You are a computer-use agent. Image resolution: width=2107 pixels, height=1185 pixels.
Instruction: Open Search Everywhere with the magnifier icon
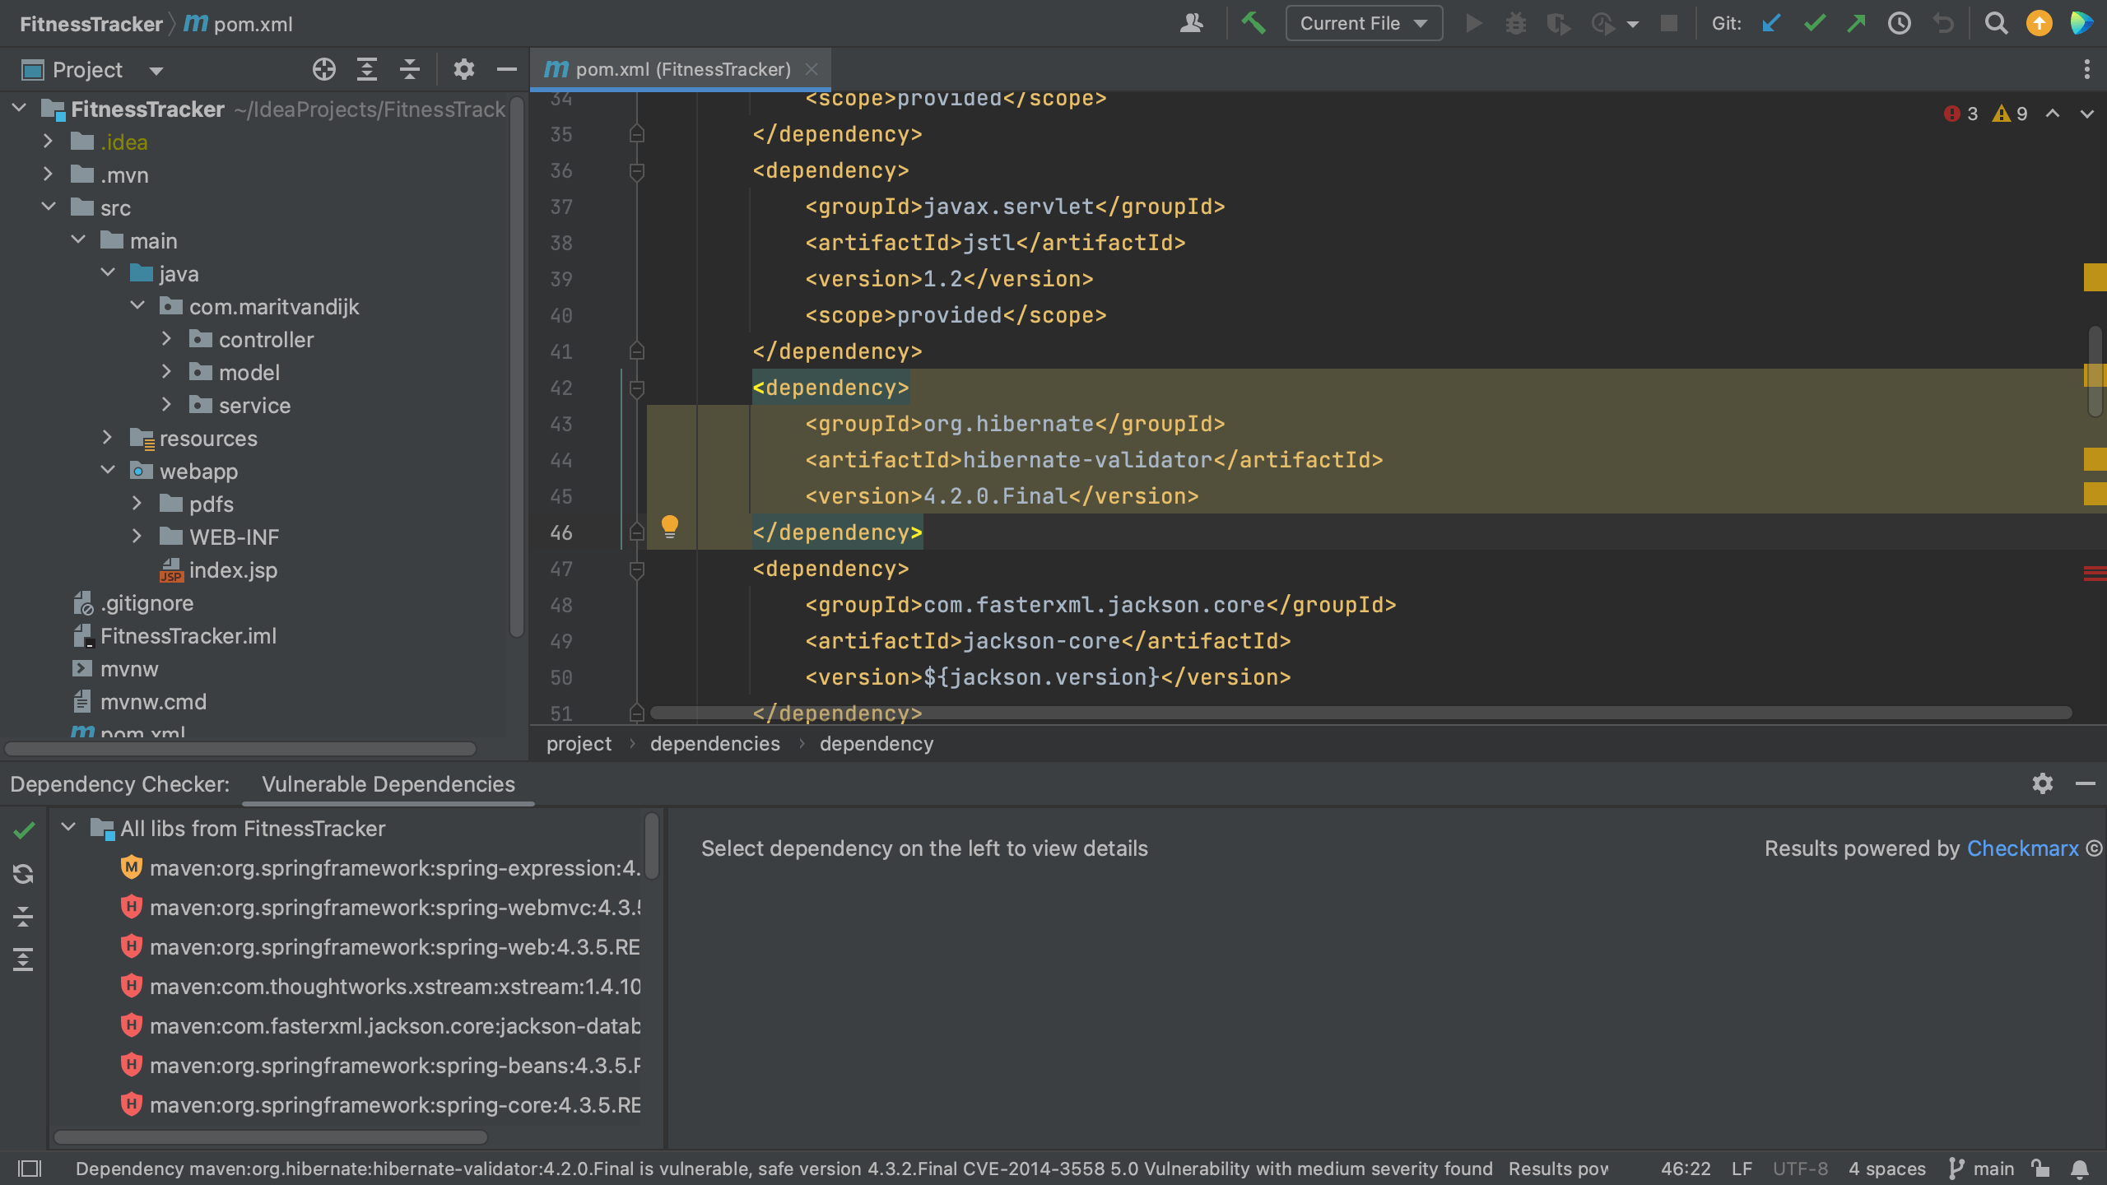(1996, 23)
